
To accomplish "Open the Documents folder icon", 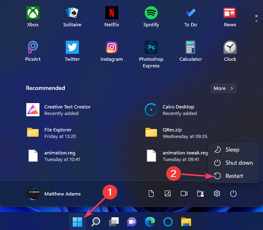I will [x=151, y=193].
